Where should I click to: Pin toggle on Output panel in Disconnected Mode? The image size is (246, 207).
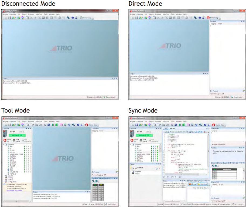[115, 78]
